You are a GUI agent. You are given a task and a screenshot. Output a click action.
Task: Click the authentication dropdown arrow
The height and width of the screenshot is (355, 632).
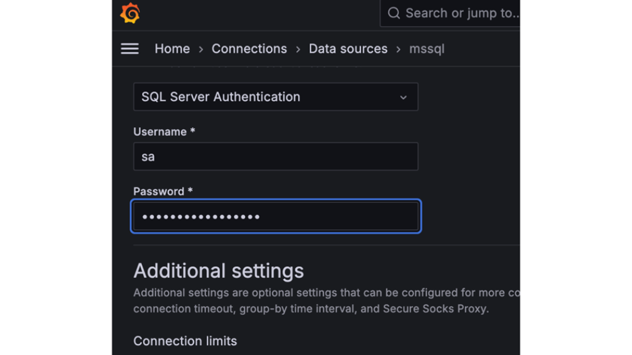[x=403, y=98]
